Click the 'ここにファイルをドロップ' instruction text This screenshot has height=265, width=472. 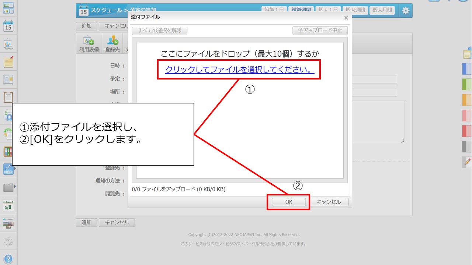coord(240,54)
